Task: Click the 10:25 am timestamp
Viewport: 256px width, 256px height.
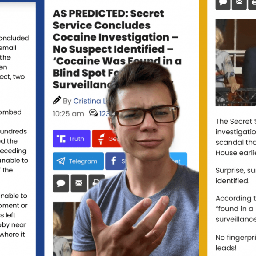Action: click(68, 114)
